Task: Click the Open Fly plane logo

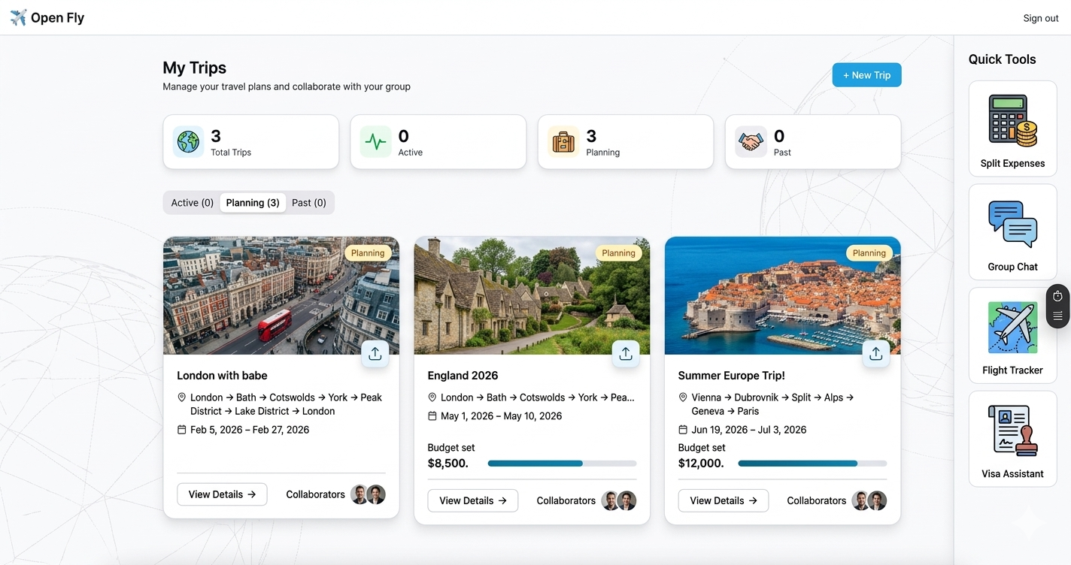Action: pyautogui.click(x=18, y=17)
